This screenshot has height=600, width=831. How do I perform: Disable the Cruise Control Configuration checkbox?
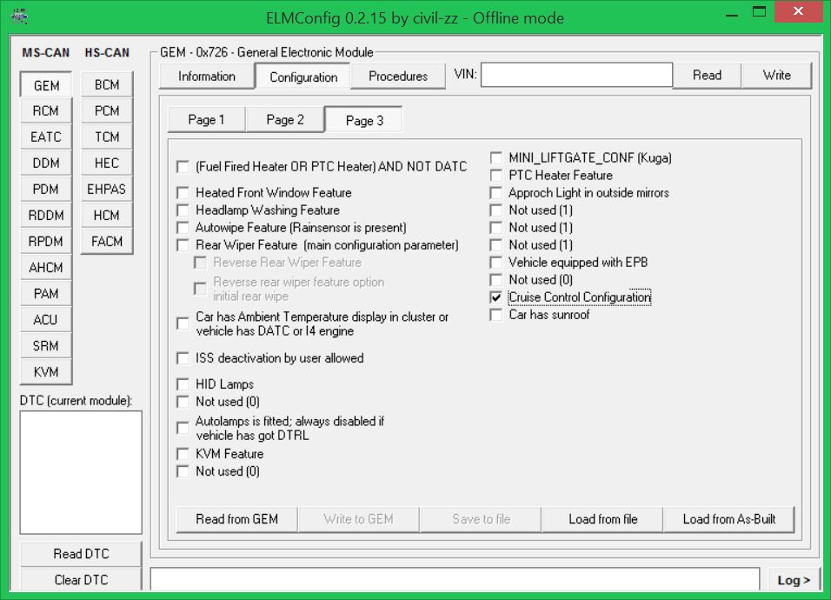pyautogui.click(x=496, y=297)
